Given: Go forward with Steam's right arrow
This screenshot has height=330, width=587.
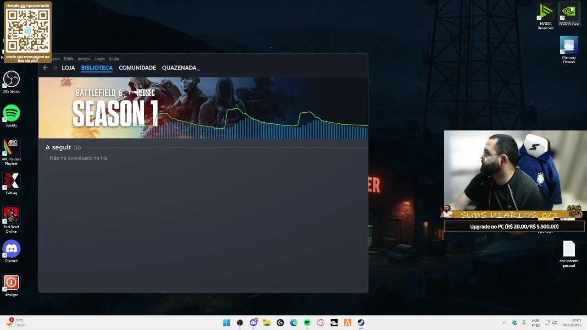Looking at the screenshot, I should coord(55,67).
